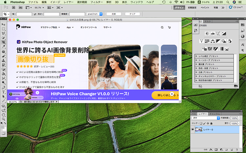Delete layer with the trash icon
246x153 pixels.
[237, 149]
